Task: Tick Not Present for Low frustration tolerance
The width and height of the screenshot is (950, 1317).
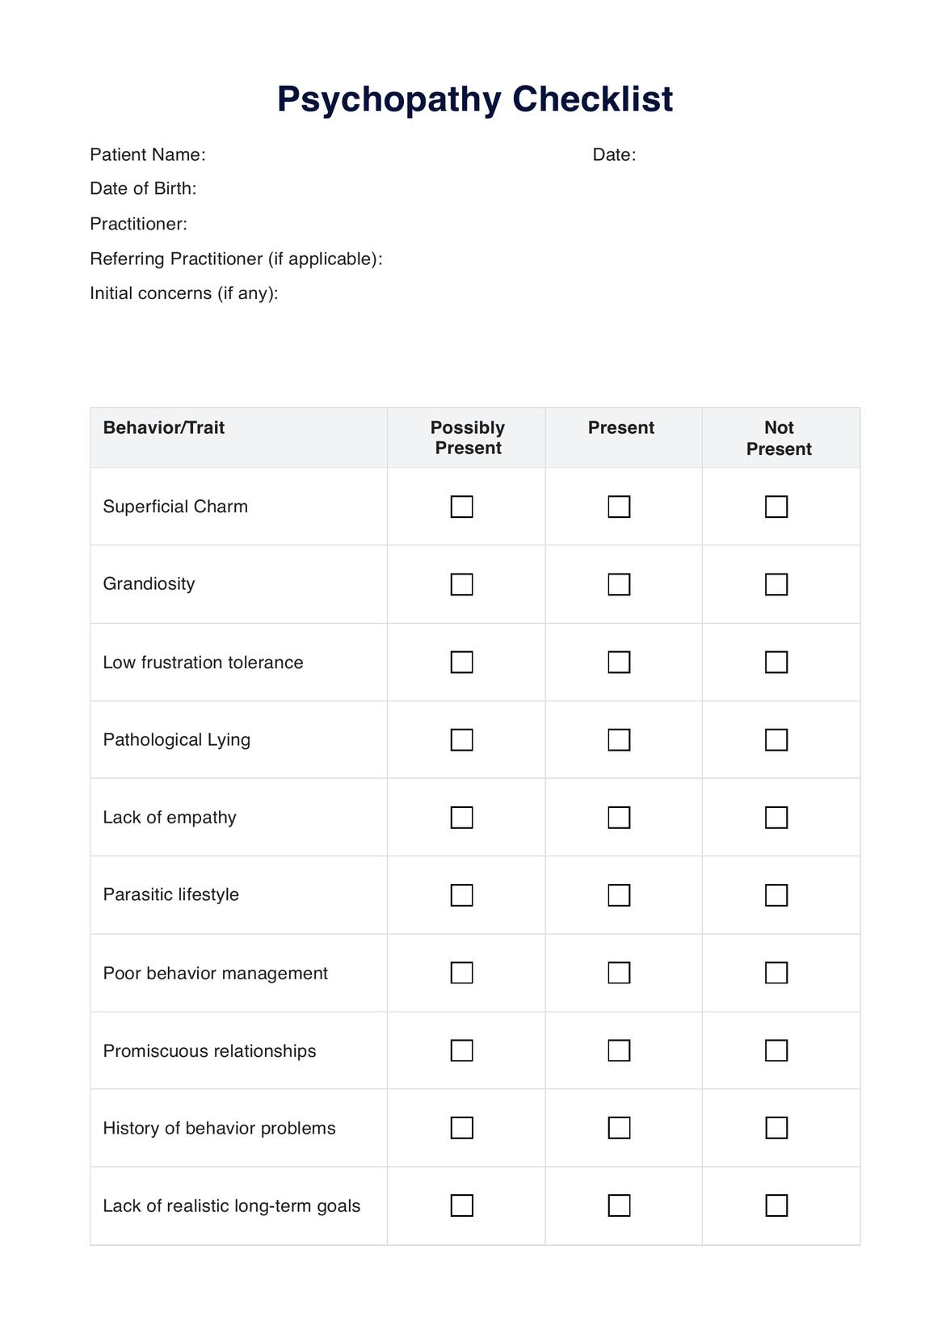Action: pyautogui.click(x=776, y=663)
